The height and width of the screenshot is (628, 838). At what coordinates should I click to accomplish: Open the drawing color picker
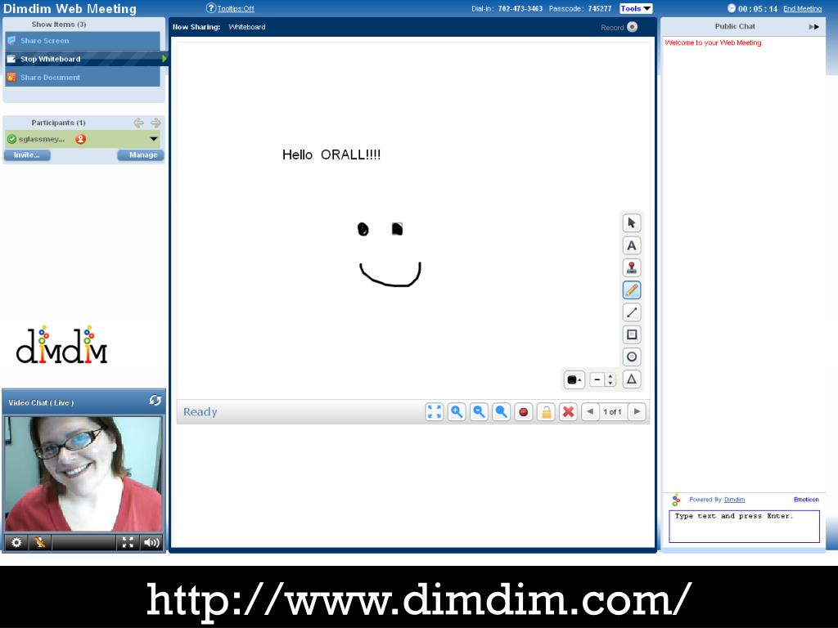574,379
